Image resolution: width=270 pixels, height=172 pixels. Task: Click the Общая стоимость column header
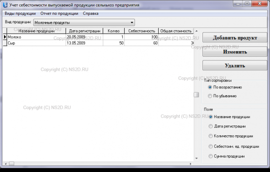[176, 31]
